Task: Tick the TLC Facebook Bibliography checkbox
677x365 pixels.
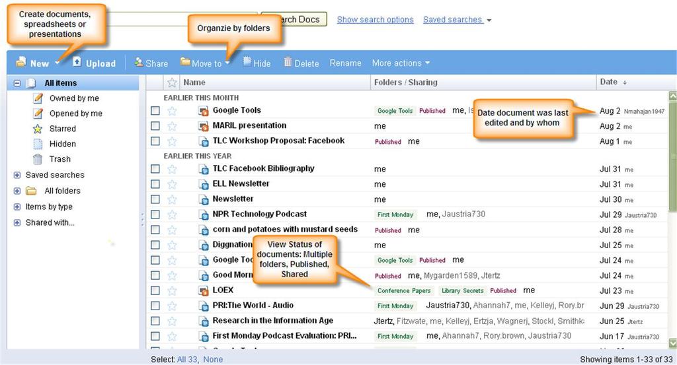Action: pos(155,169)
